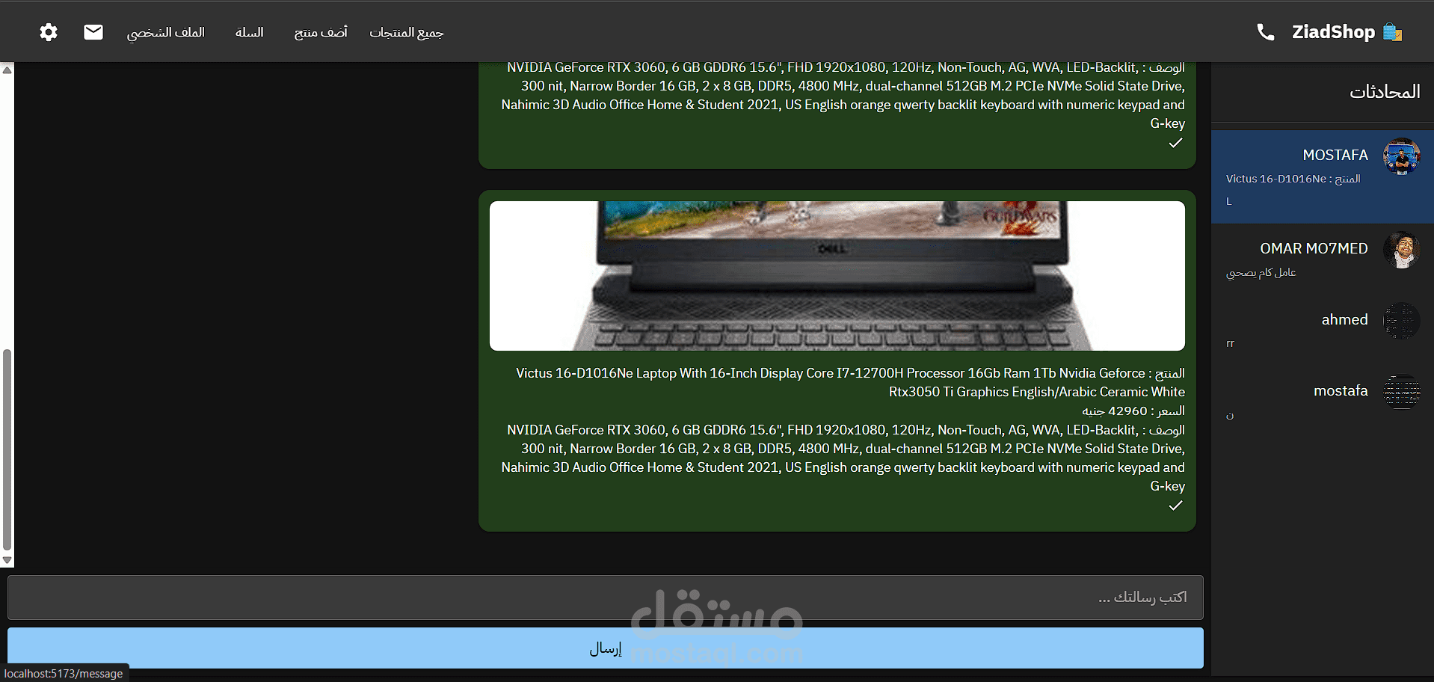Screen dimensions: 1434x682
Task: Go to ZiadShop home link
Action: pyautogui.click(x=1334, y=32)
